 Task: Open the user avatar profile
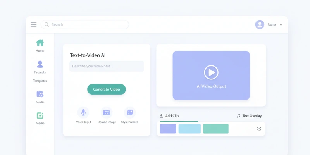(x=260, y=24)
